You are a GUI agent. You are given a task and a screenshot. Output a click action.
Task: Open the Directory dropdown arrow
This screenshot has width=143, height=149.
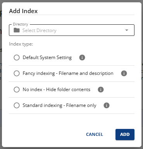coord(127,30)
